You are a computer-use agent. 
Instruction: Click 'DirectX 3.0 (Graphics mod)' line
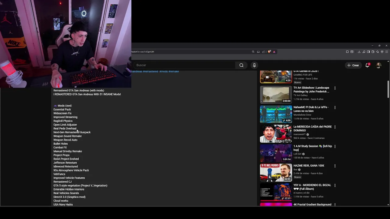click(69, 197)
